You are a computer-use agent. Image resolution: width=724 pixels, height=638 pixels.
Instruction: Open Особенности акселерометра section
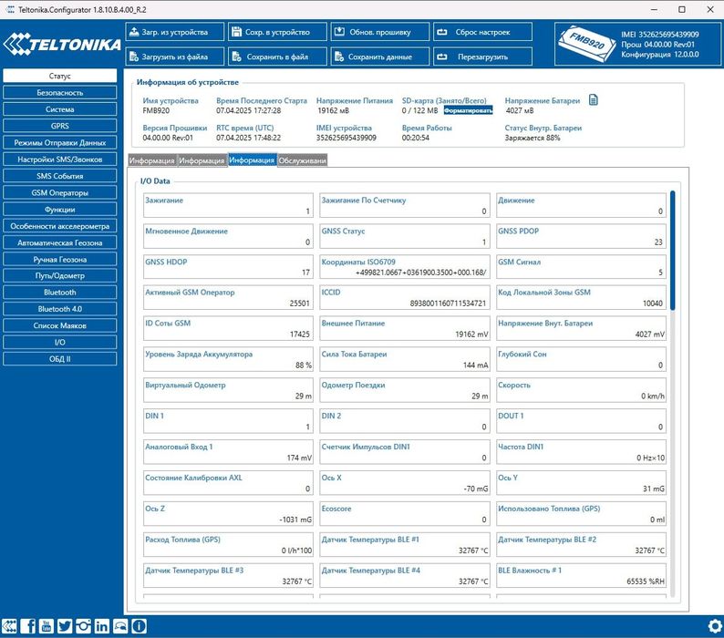tap(59, 226)
